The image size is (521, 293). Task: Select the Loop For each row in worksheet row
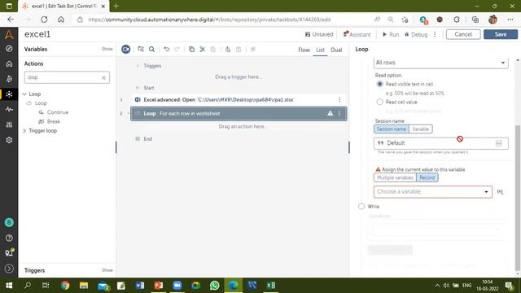[239, 114]
